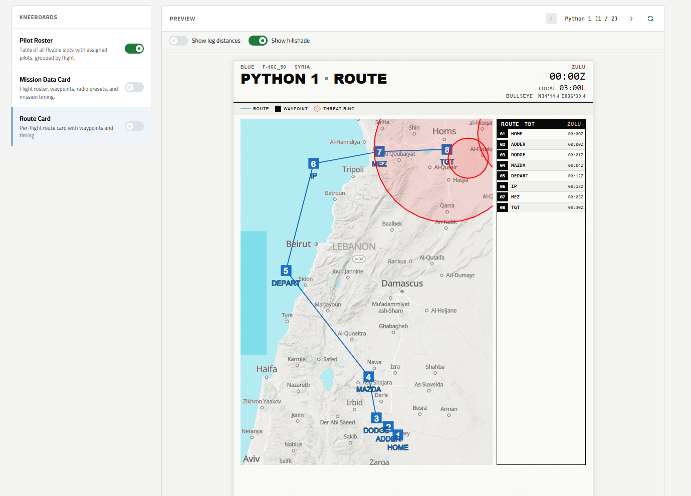The width and height of the screenshot is (691, 496).
Task: Click the THREAT RING legend item
Action: click(x=334, y=109)
